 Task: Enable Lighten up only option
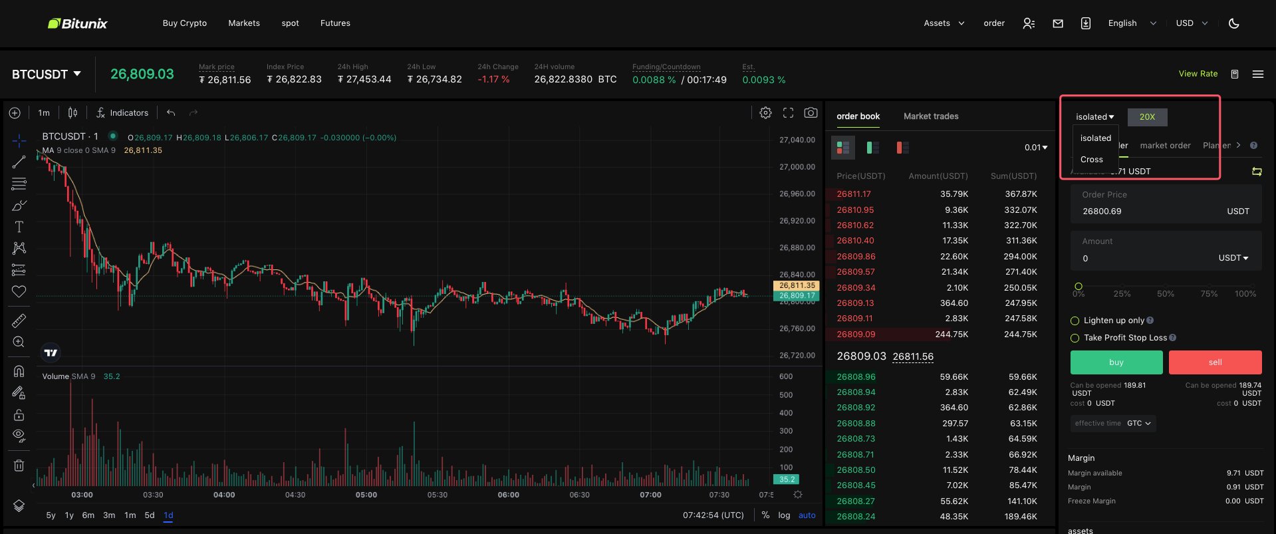[1075, 321]
